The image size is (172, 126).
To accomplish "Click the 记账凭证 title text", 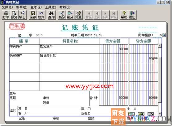I will pos(80,27).
